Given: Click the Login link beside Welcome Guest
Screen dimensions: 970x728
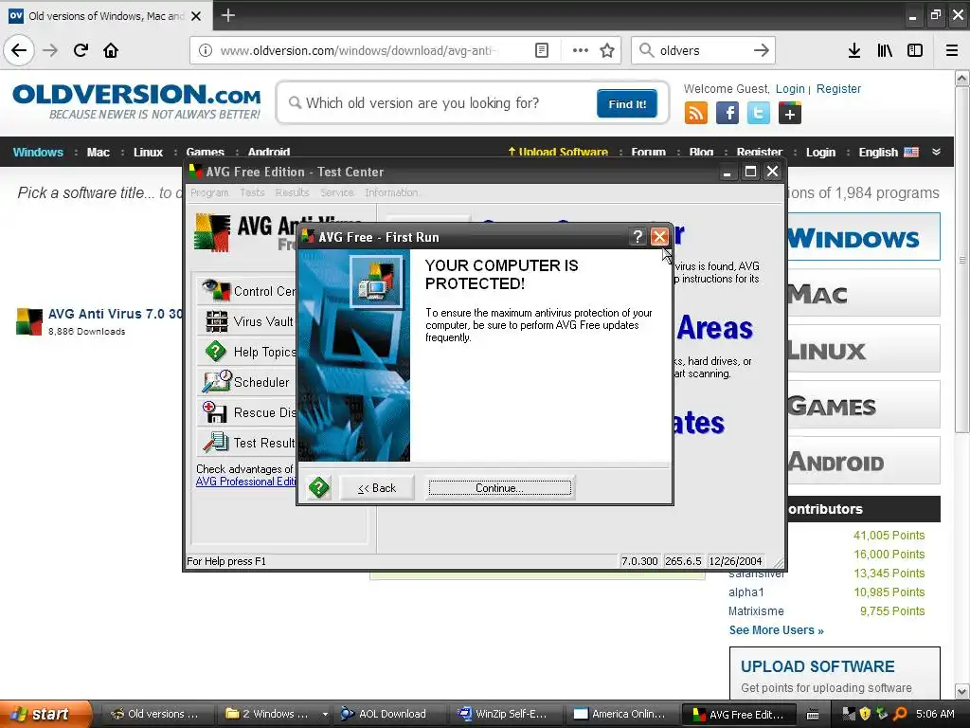Looking at the screenshot, I should 790,88.
